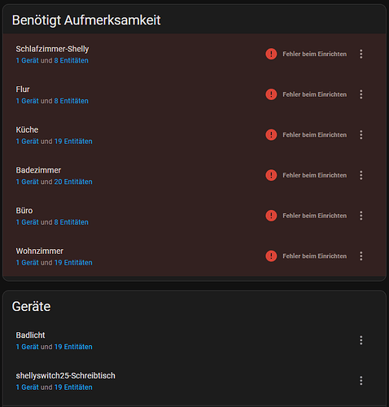Open the overflow menu for Küche
Image resolution: width=389 pixels, height=407 pixels.
pyautogui.click(x=361, y=135)
